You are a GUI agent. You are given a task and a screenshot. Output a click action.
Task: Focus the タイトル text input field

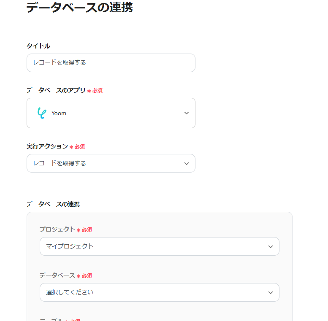(111, 63)
